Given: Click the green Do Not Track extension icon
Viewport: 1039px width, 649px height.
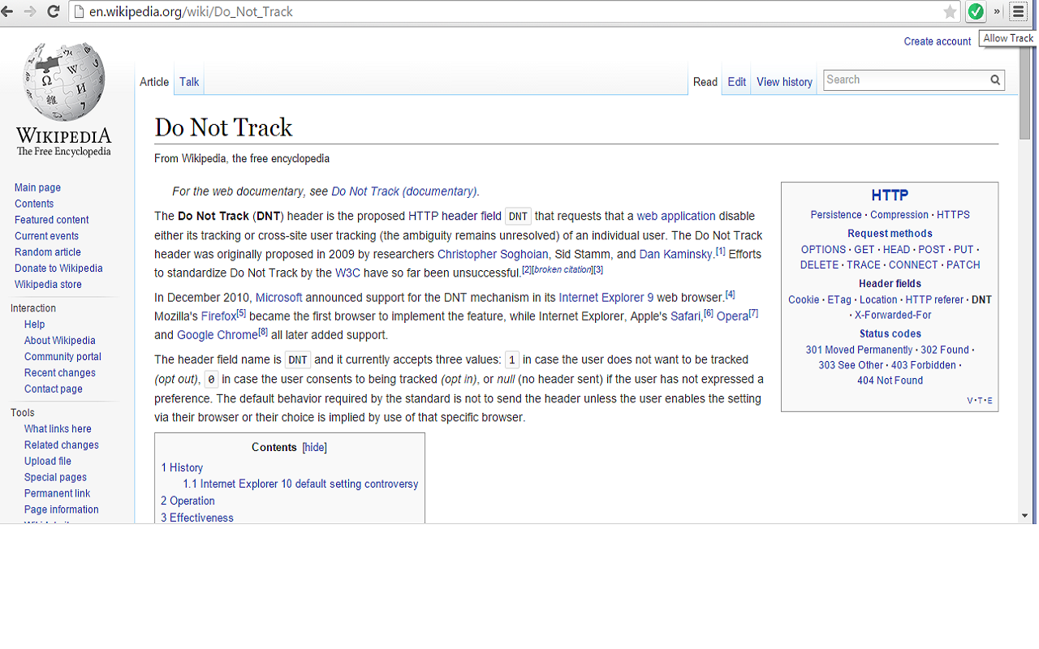Looking at the screenshot, I should point(976,11).
